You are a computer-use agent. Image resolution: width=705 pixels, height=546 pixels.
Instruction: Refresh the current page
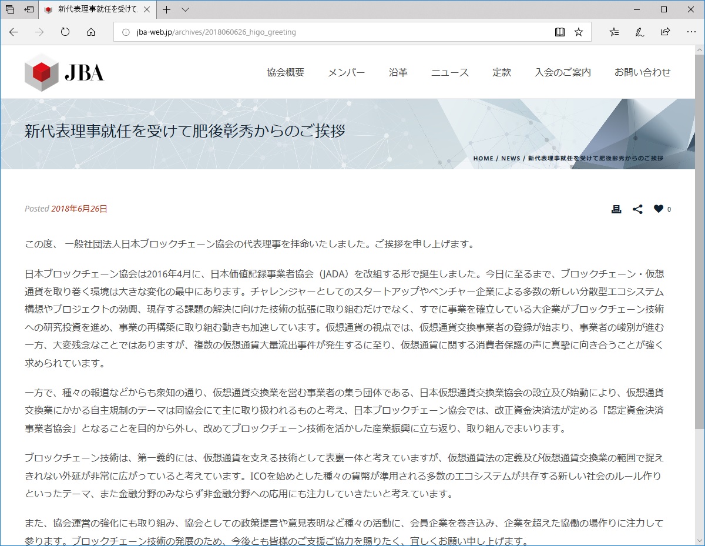coord(65,32)
